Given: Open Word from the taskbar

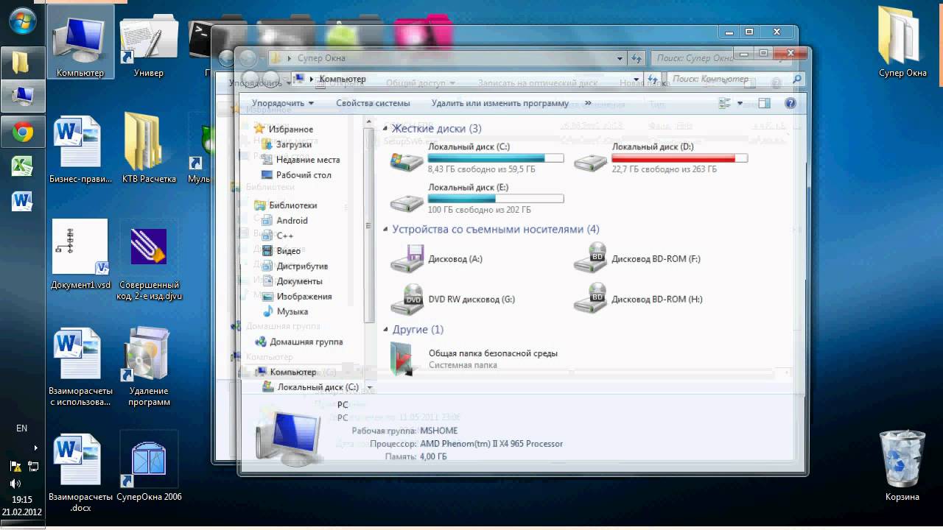Looking at the screenshot, I should pos(22,200).
